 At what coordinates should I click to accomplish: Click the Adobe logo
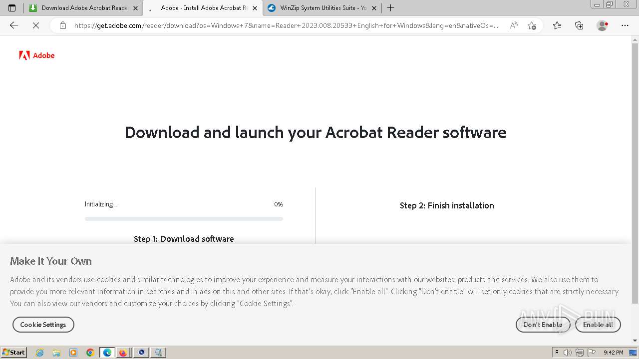(x=37, y=55)
